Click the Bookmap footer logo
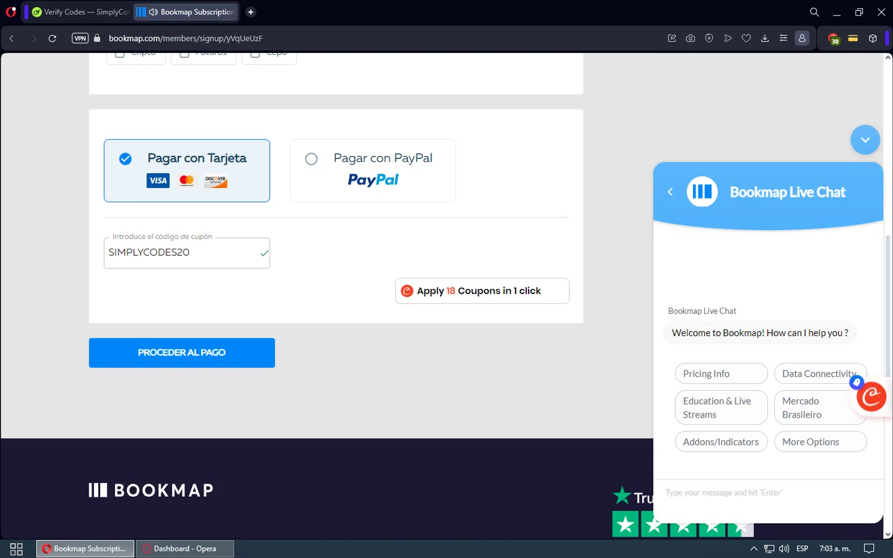 pos(151,490)
